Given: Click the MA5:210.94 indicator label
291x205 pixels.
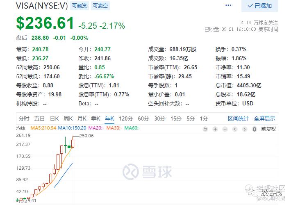Looking at the screenshot, I should 43,128.
